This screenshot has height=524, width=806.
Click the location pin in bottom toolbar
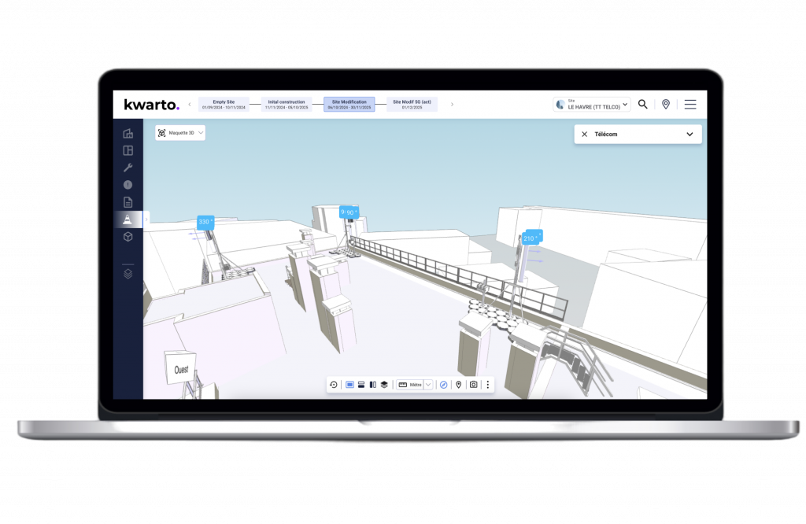pos(458,385)
